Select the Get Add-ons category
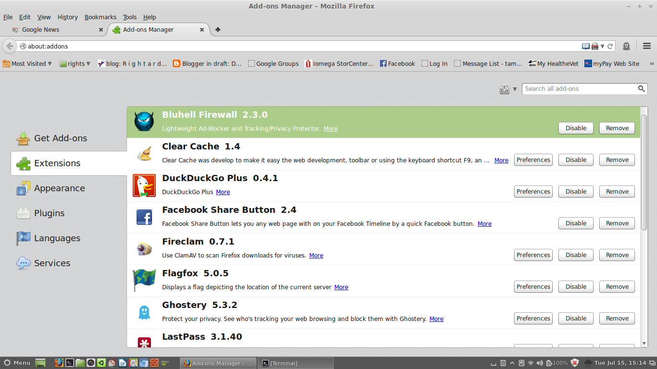The image size is (657, 369). 69,138
